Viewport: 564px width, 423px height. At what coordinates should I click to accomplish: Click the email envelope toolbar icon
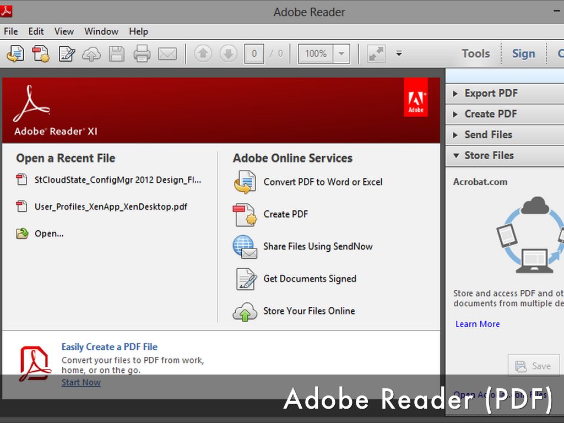tap(167, 54)
